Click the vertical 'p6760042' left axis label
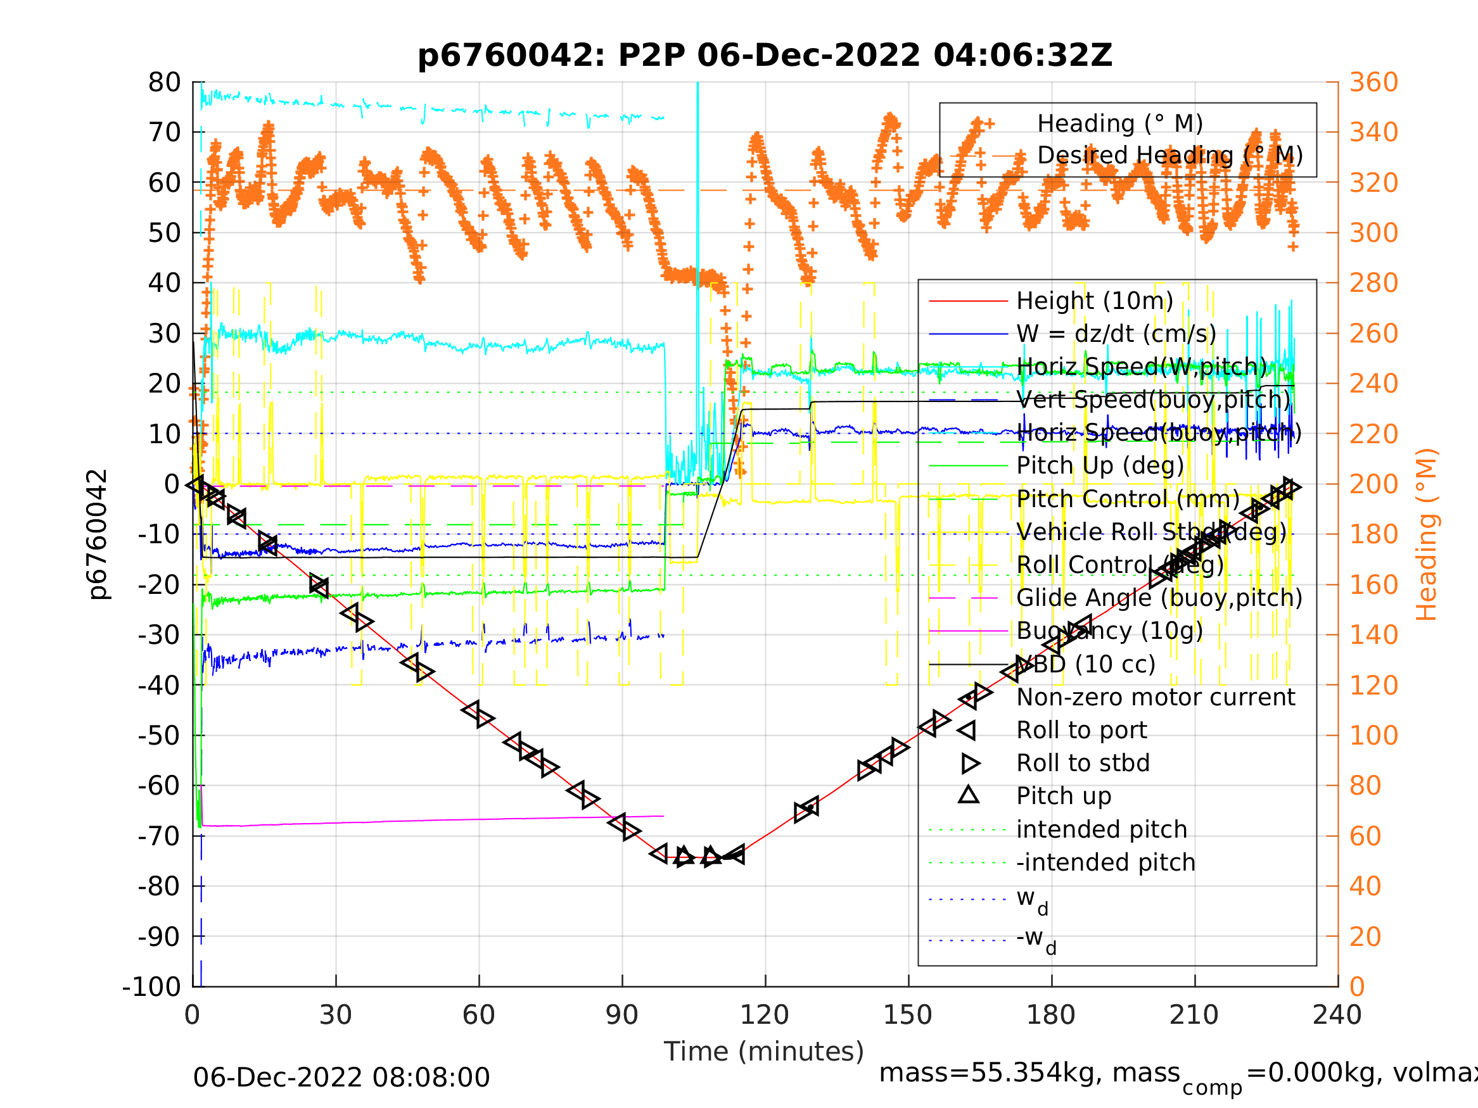 click(98, 534)
